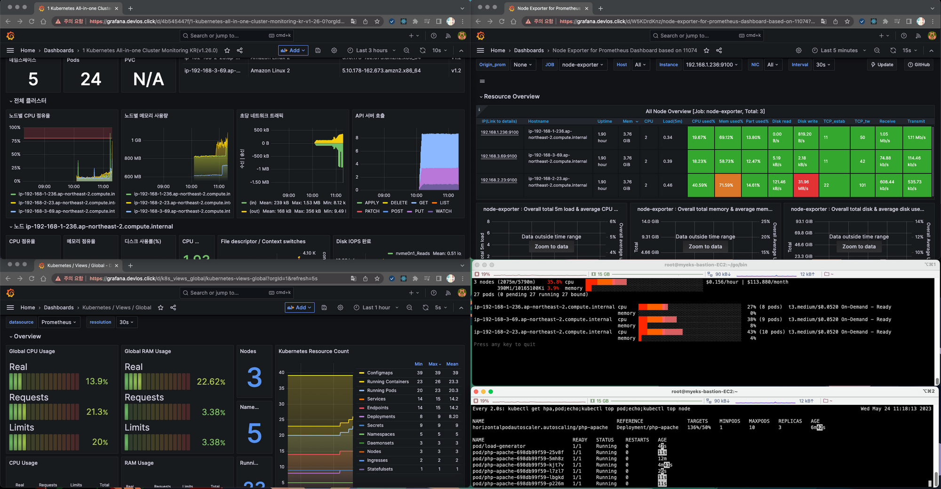This screenshot has width=941, height=489.
Task: Go to Dashboards breadcrumb in All-in-one window
Action: pyautogui.click(x=59, y=50)
